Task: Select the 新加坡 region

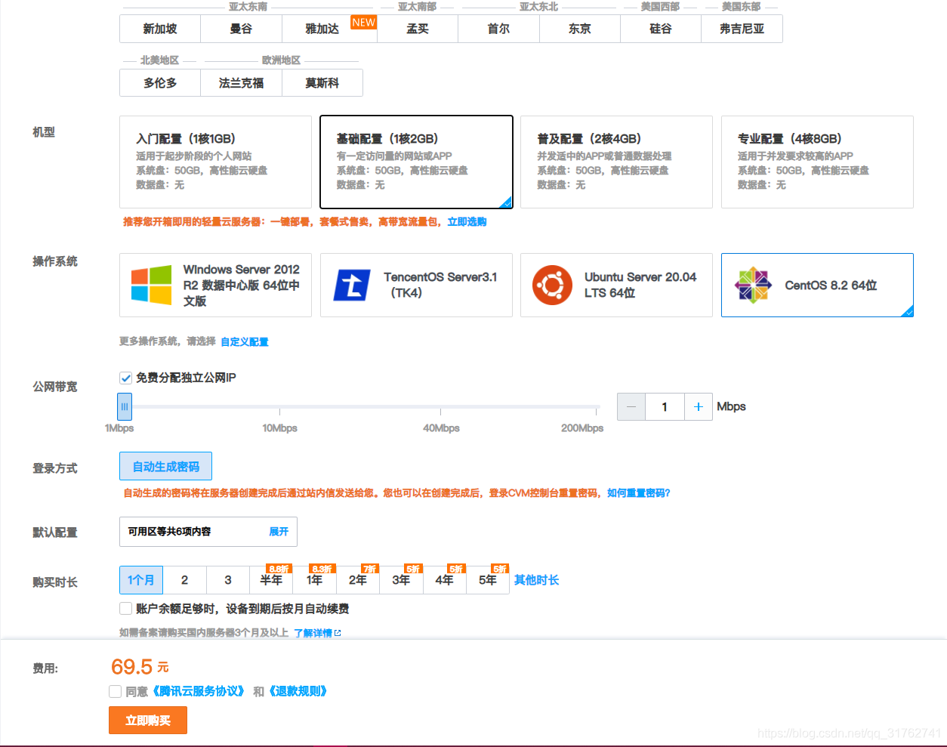Action: pyautogui.click(x=160, y=29)
